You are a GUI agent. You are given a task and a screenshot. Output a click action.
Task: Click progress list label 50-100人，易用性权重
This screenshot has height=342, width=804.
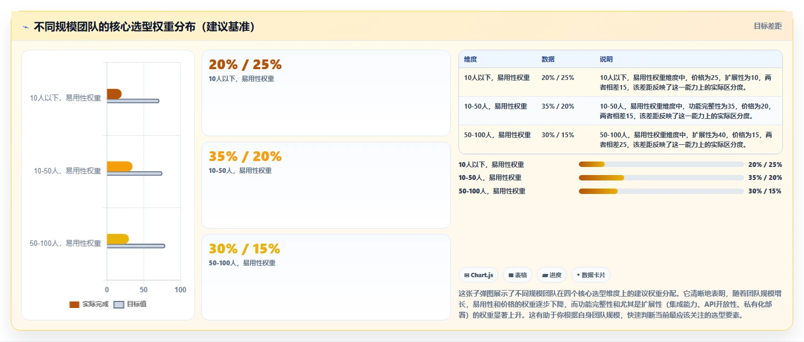[x=492, y=191]
